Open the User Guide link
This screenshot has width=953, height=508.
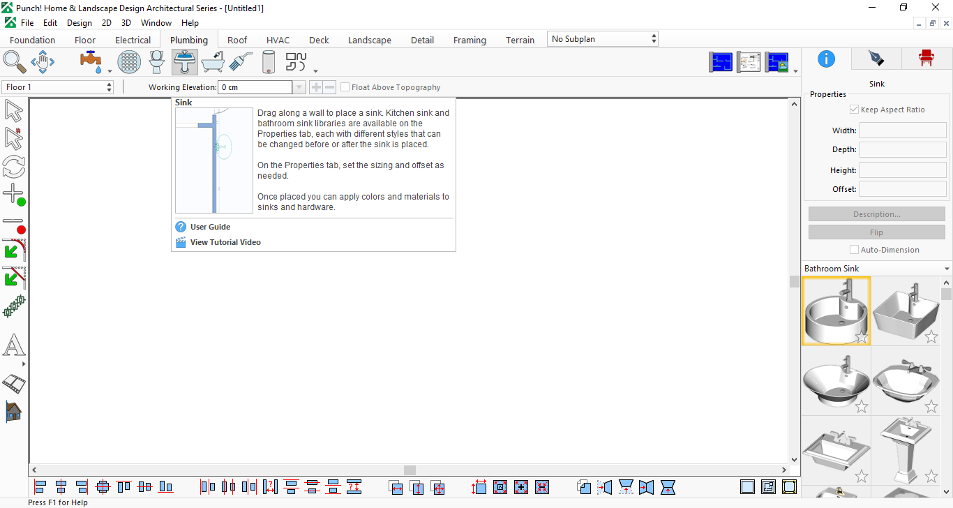(210, 227)
